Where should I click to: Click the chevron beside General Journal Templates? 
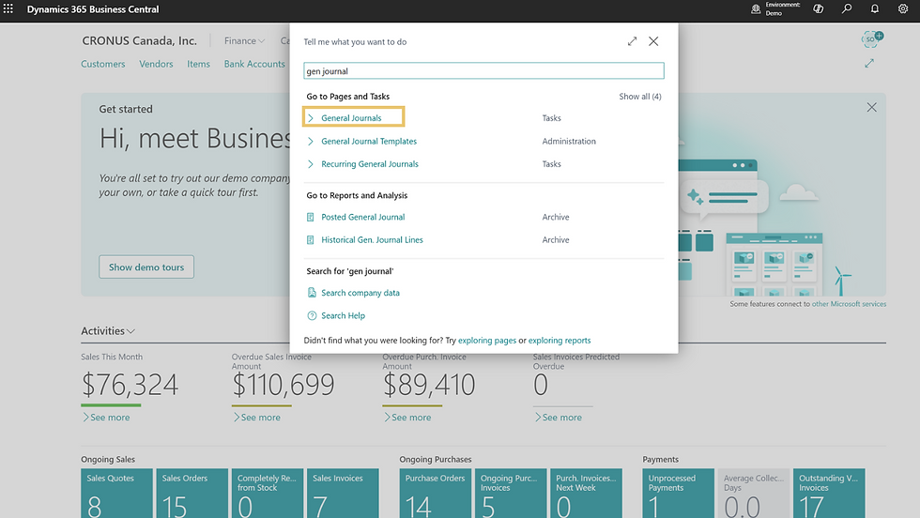[311, 142]
